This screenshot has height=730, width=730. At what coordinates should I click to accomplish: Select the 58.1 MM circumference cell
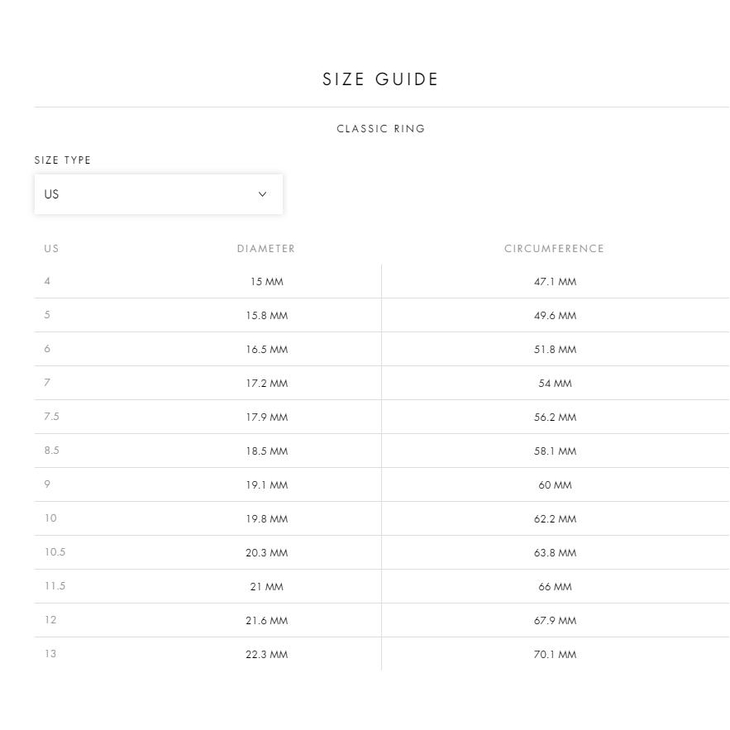(555, 451)
